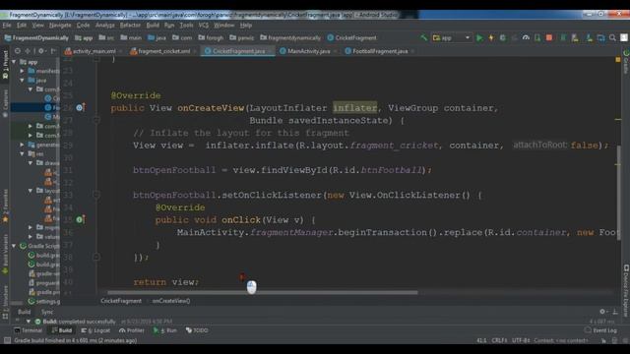
Task: Open the run configuration app dropdown
Action: tap(451, 37)
